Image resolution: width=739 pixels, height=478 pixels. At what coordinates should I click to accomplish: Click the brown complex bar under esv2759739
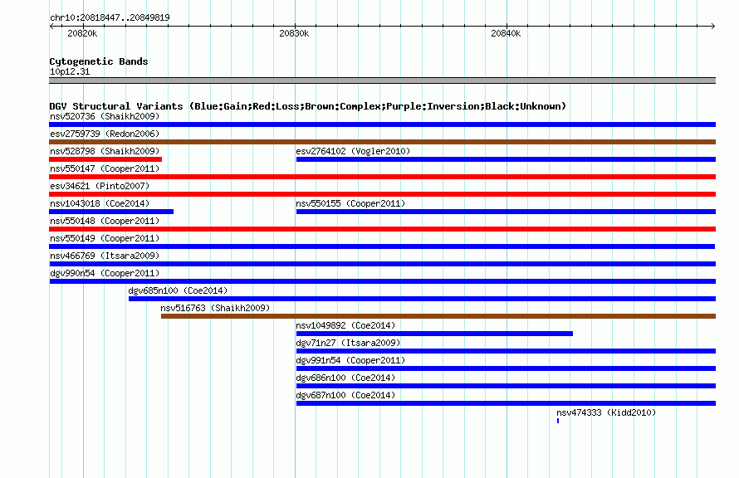pos(382,142)
